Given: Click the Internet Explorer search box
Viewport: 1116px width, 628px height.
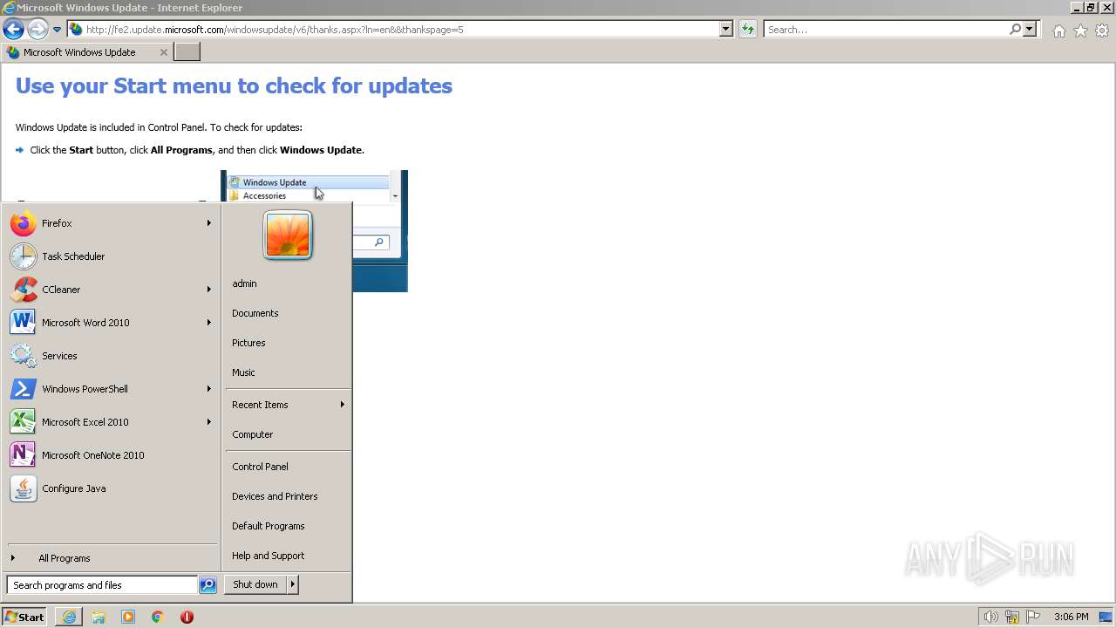Looking at the screenshot, I should (x=886, y=29).
